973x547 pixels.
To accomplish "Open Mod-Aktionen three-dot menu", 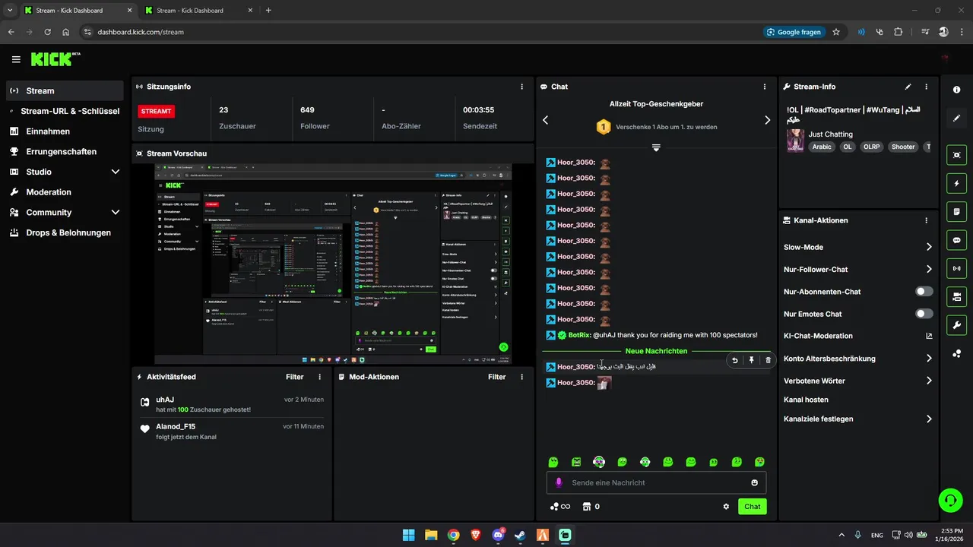I will pyautogui.click(x=521, y=377).
